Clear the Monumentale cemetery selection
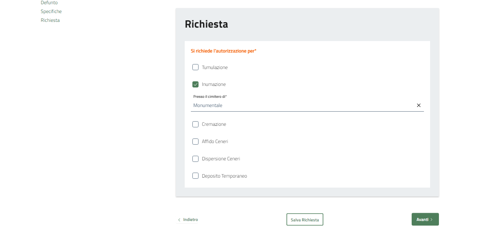The height and width of the screenshot is (234, 490). click(419, 105)
